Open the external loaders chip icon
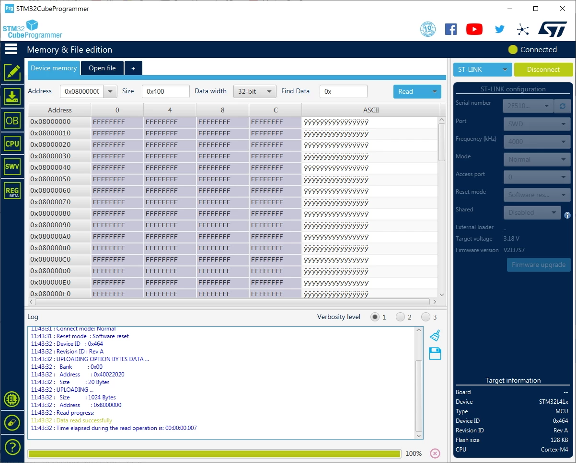Image resolution: width=576 pixels, height=463 pixels. click(12, 399)
